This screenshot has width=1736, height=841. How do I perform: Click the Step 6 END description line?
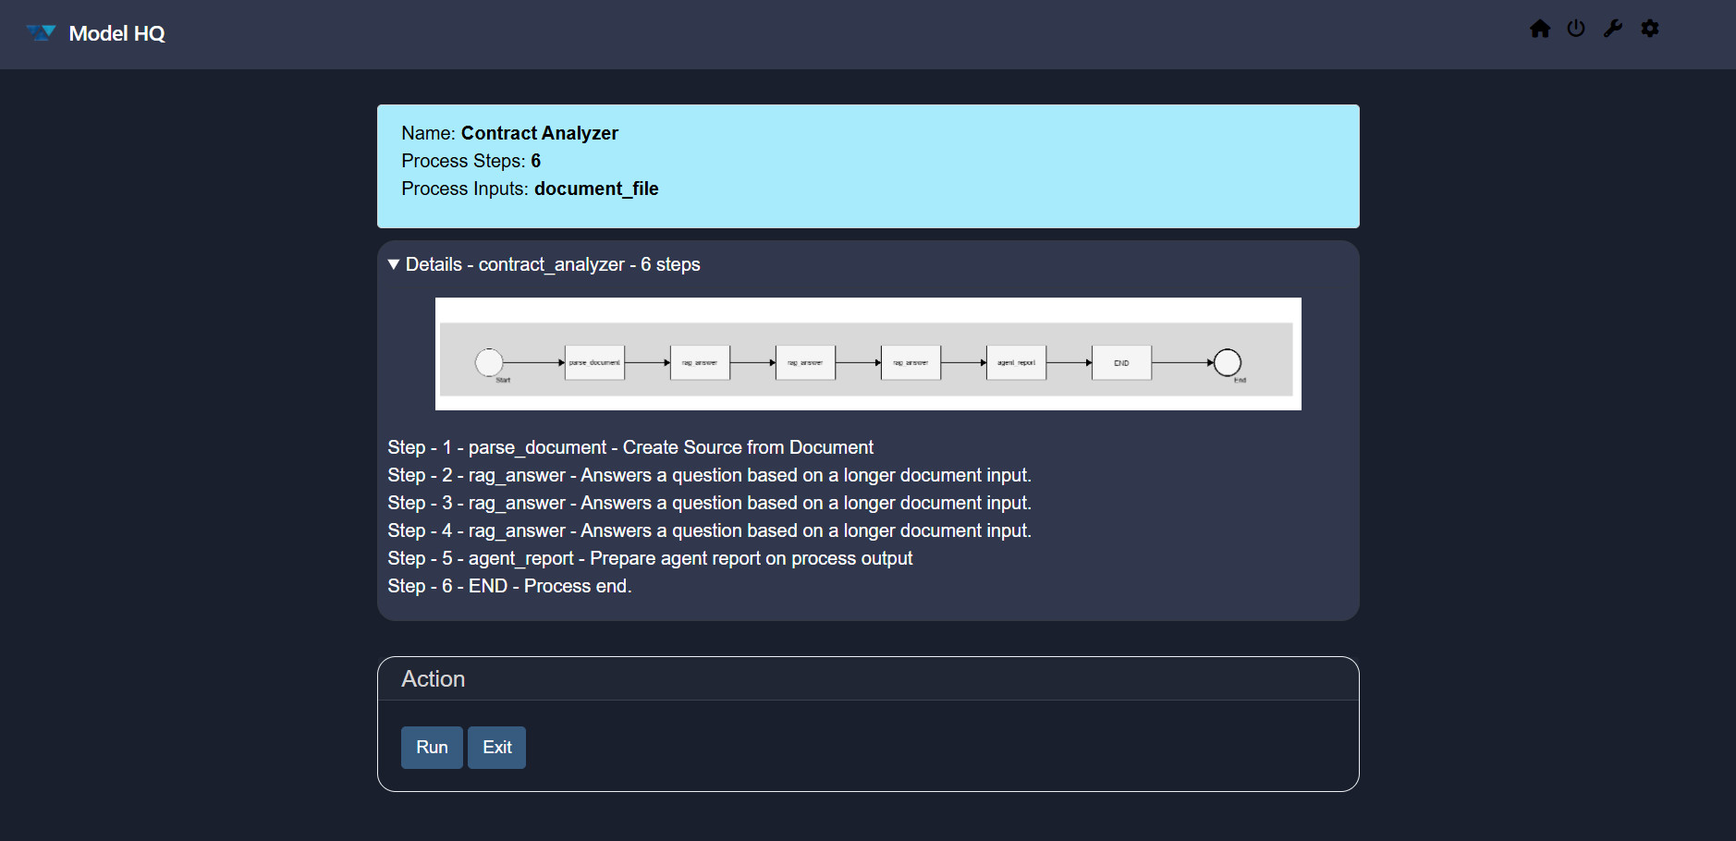(x=508, y=586)
